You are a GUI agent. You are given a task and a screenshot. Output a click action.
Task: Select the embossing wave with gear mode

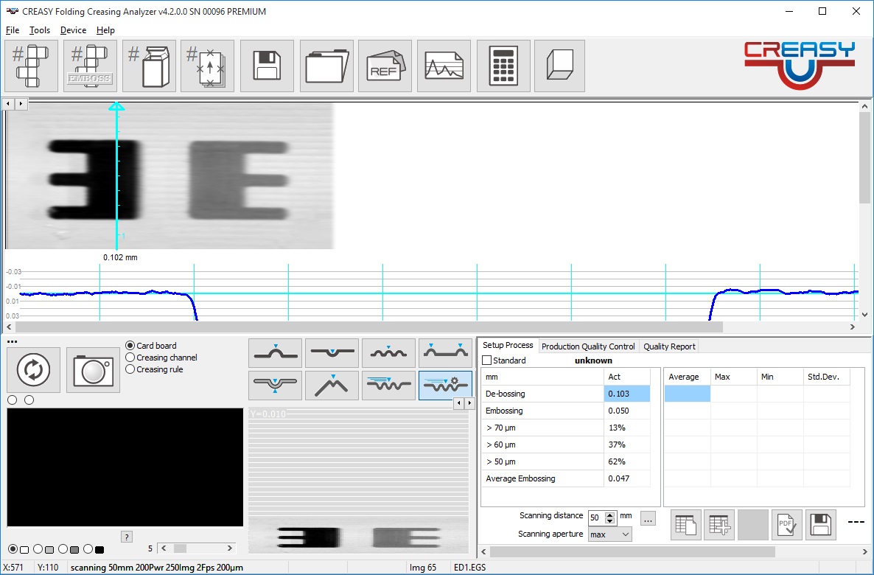tap(445, 386)
